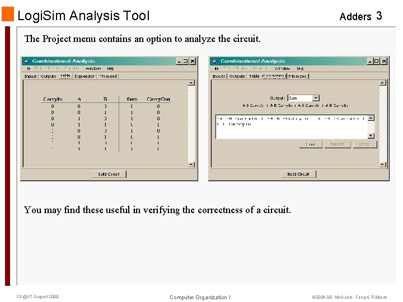The height and width of the screenshot is (302, 403).
Task: Switch to Minimized tab in the expression window
Action: (297, 76)
